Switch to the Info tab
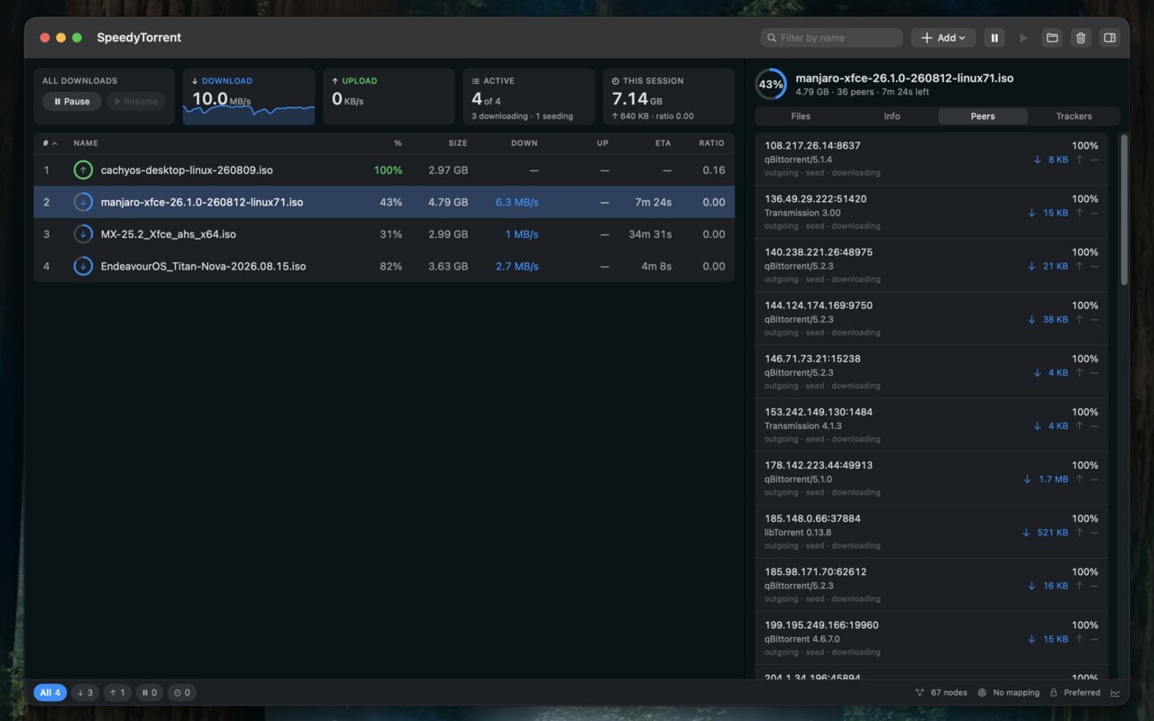Image resolution: width=1154 pixels, height=721 pixels. [892, 116]
